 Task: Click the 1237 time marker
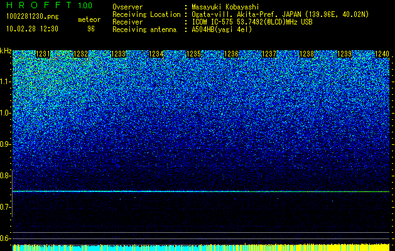269,54
